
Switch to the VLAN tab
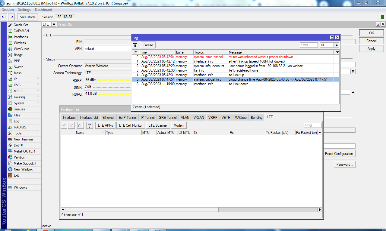185,118
